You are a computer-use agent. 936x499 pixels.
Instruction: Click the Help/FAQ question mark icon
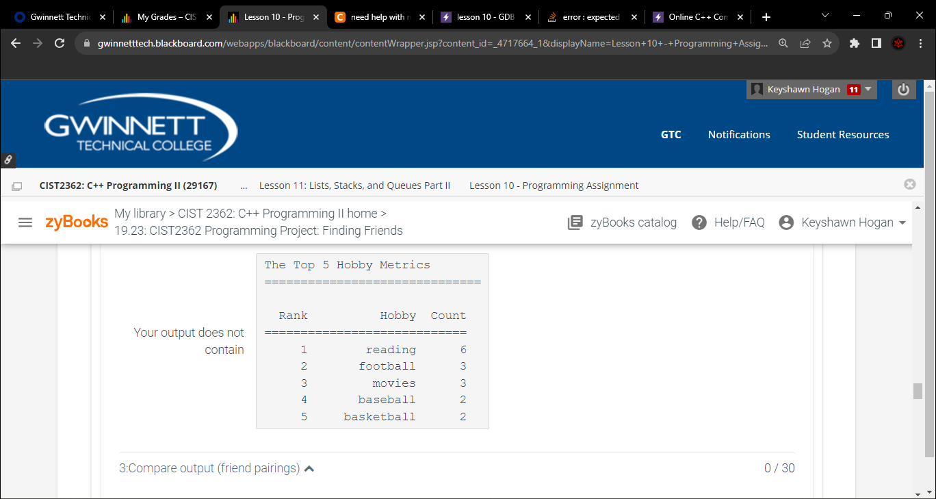pyautogui.click(x=699, y=222)
